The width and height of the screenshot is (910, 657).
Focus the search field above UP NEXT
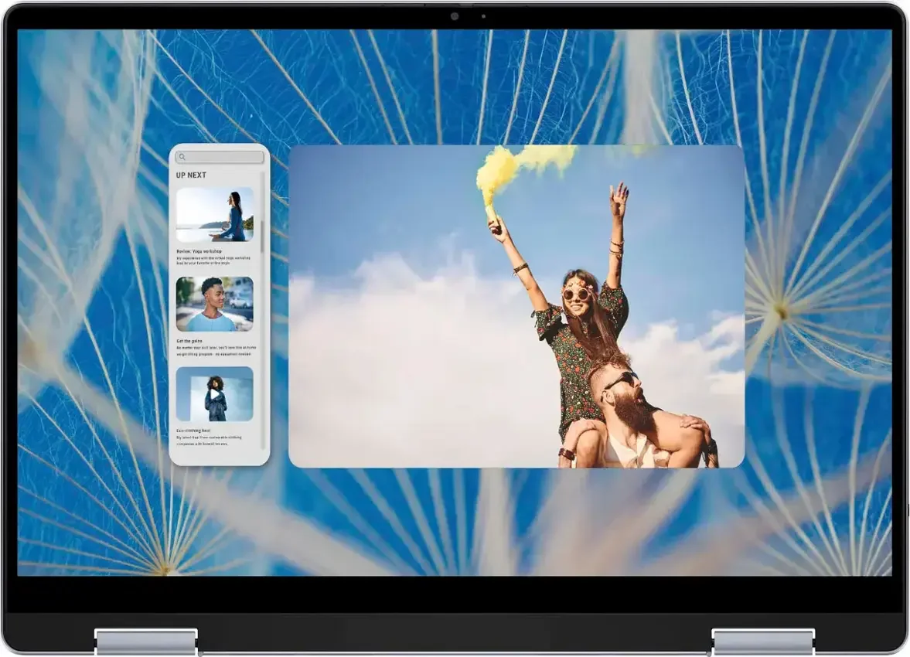(223, 157)
